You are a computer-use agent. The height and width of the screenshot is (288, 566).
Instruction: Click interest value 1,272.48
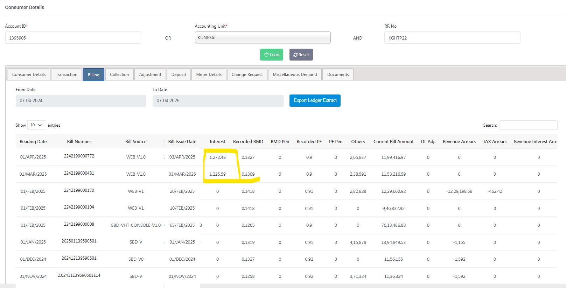217,157
